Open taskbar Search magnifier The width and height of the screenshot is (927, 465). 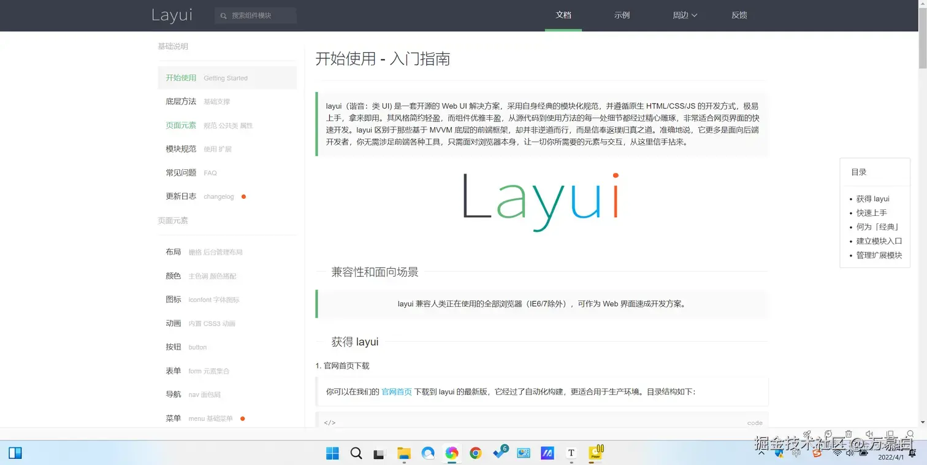356,453
